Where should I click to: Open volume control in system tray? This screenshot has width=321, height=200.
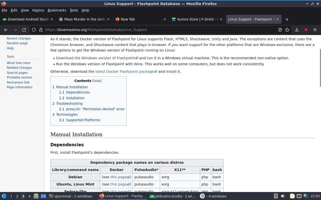pyautogui.click(x=283, y=196)
